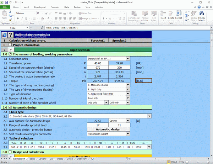This screenshot has height=164, width=213.
Task: Open the Optimal axis distance dropdown
Action: [x=128, y=121]
